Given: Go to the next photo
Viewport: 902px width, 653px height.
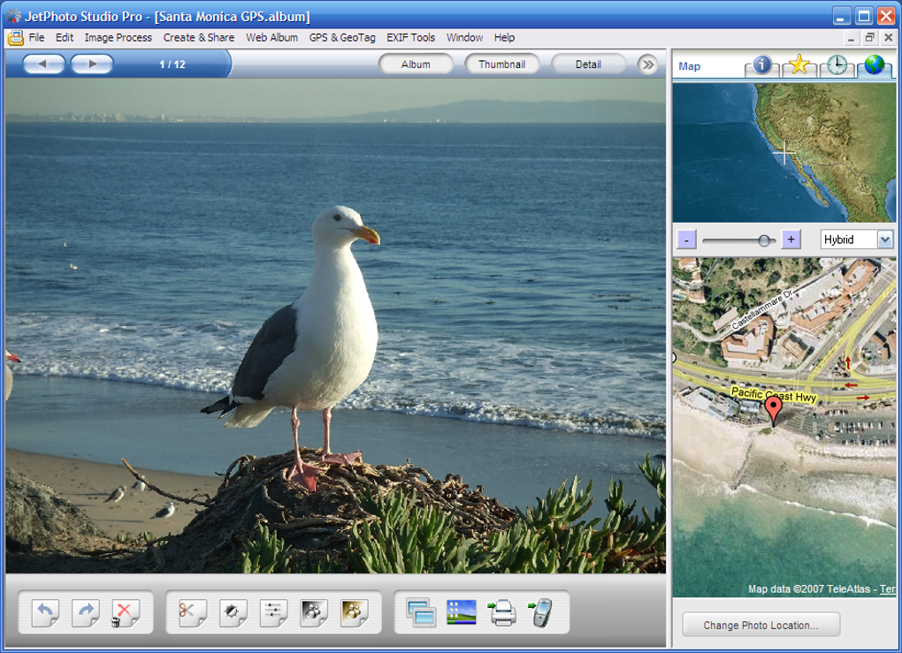Looking at the screenshot, I should pos(92,64).
